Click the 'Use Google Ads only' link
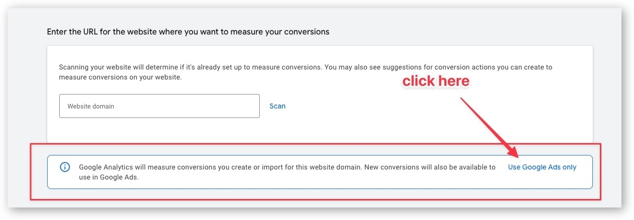This screenshot has width=634, height=220. point(542,167)
